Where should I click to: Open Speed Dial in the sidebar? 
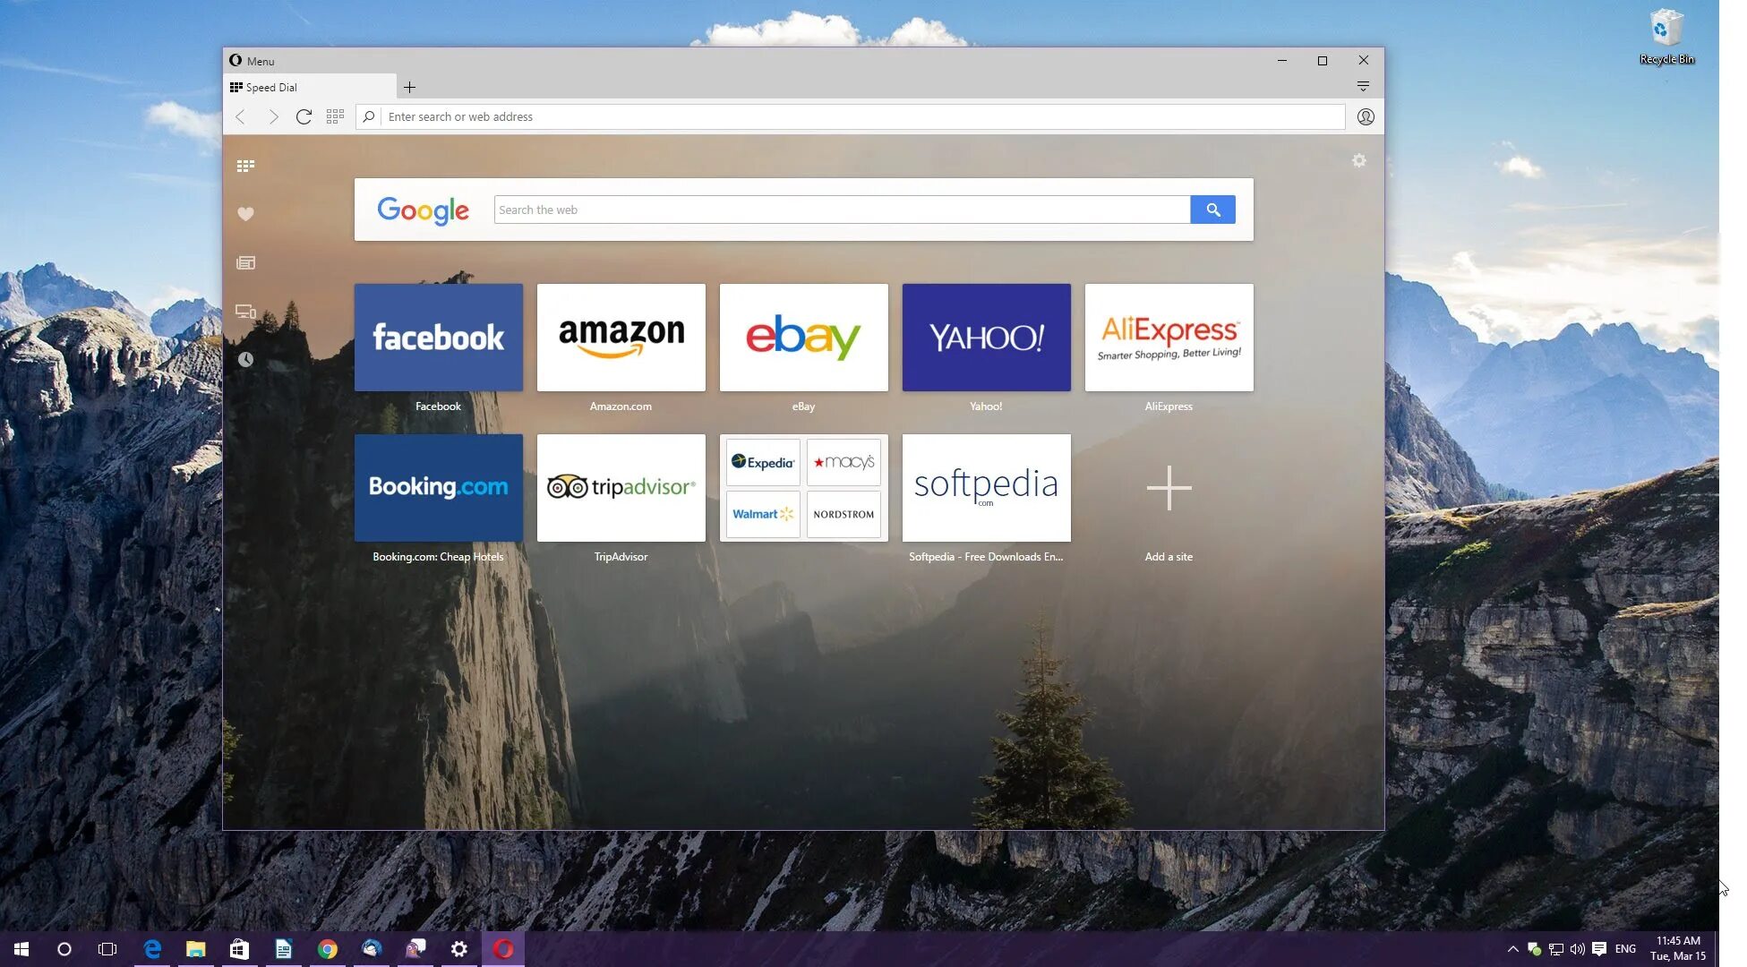click(245, 166)
